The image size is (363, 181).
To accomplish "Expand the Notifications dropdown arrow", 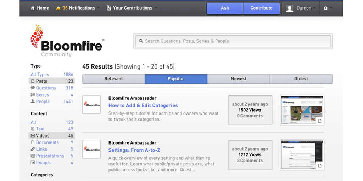I will tap(99, 8).
